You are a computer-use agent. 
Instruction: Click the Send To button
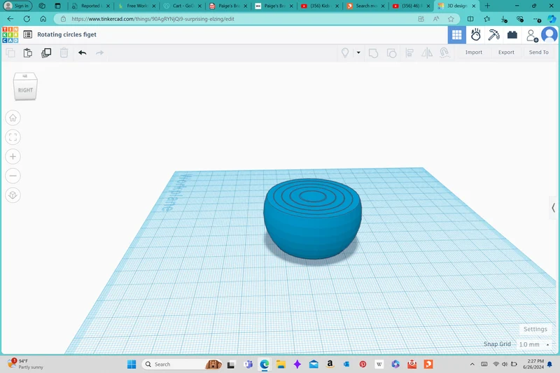538,52
